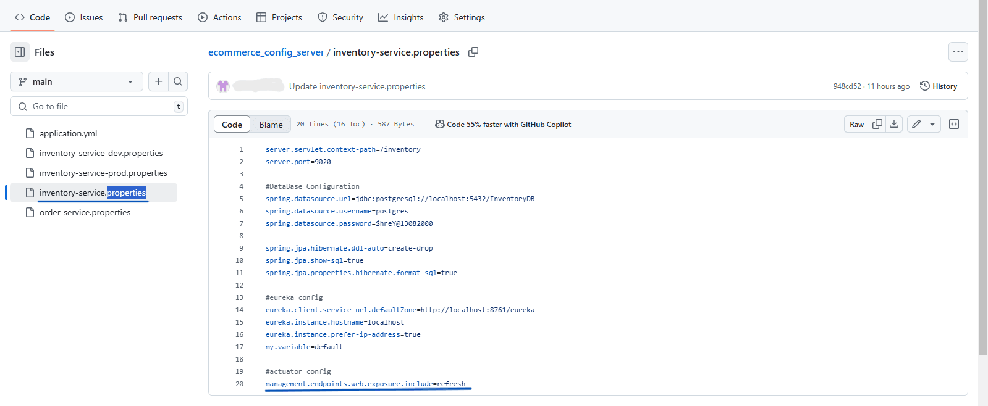This screenshot has height=406, width=988.
Task: Open the symbols panel icon
Action: [x=954, y=124]
